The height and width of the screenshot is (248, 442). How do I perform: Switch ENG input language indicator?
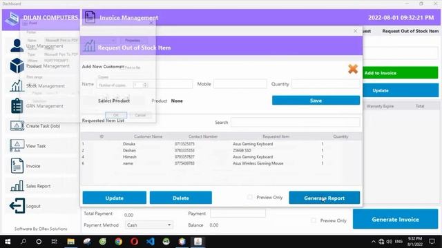pos(398,242)
